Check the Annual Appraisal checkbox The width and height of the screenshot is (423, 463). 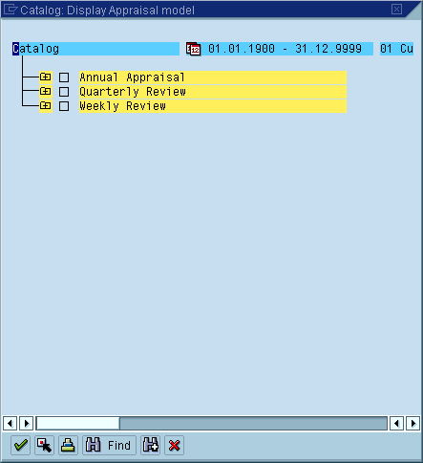pyautogui.click(x=64, y=77)
